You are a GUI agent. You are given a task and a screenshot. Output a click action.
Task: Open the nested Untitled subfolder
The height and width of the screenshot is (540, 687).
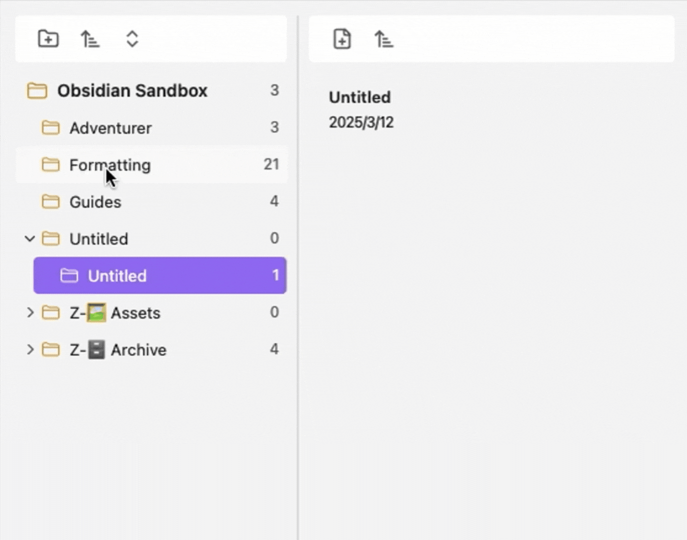117,275
